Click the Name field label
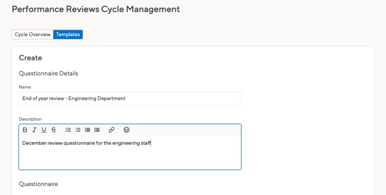386x195 pixels. (25, 87)
